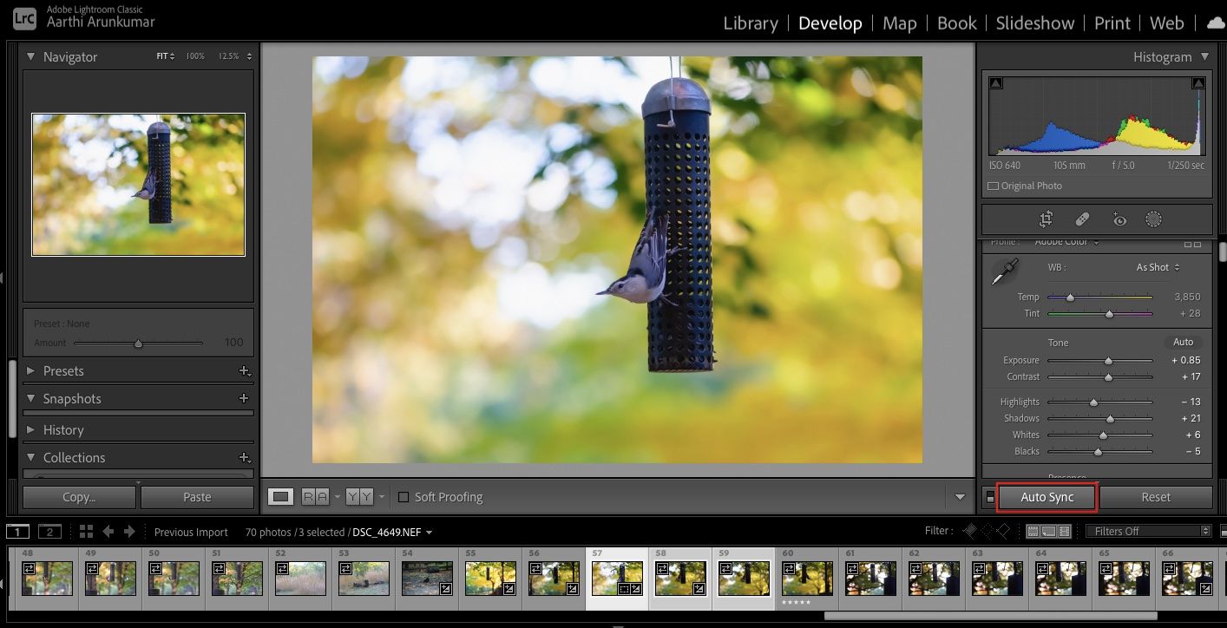Click the previous photo arrow above the filmstrip

108,531
